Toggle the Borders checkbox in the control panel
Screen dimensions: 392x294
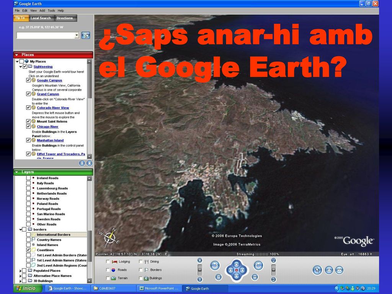[140, 270]
